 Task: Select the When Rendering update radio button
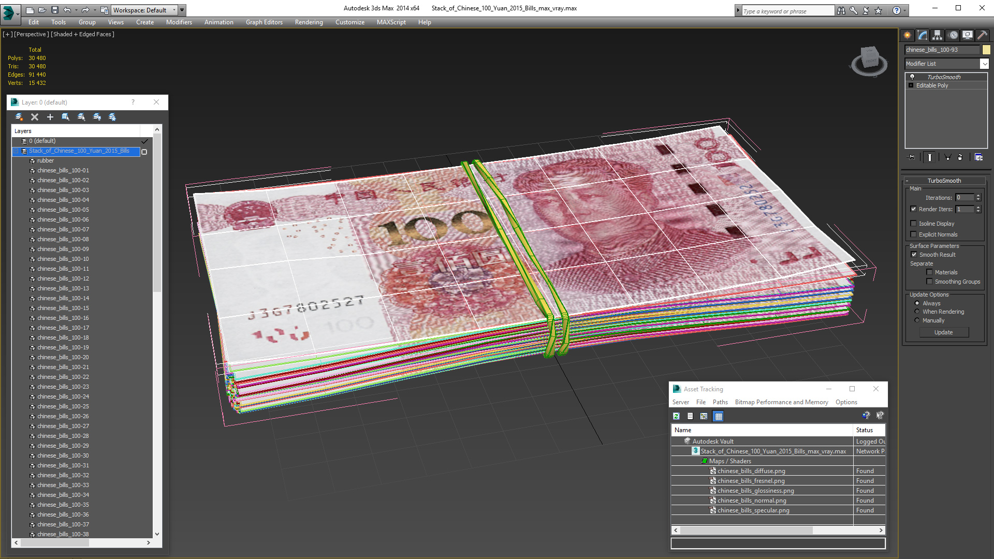(x=917, y=312)
